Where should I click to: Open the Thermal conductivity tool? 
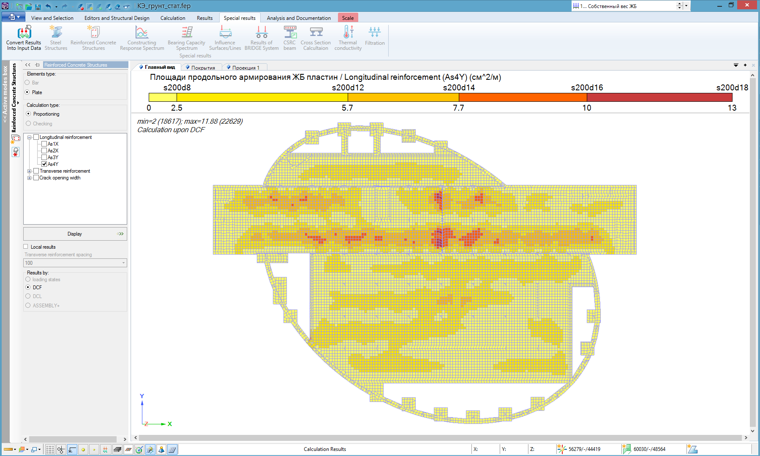click(x=348, y=33)
